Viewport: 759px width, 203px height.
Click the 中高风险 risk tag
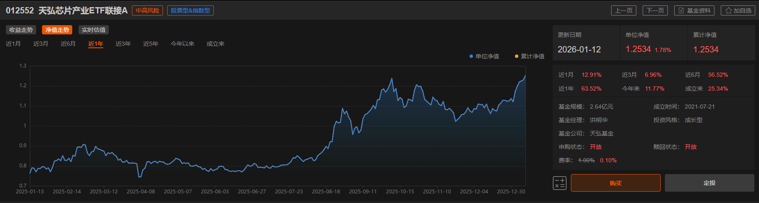[x=147, y=10]
